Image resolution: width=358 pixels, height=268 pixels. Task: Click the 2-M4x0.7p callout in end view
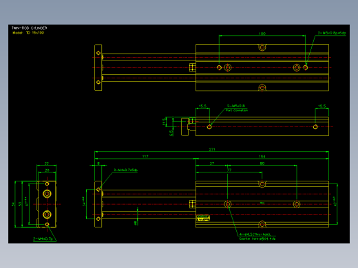[43, 239]
